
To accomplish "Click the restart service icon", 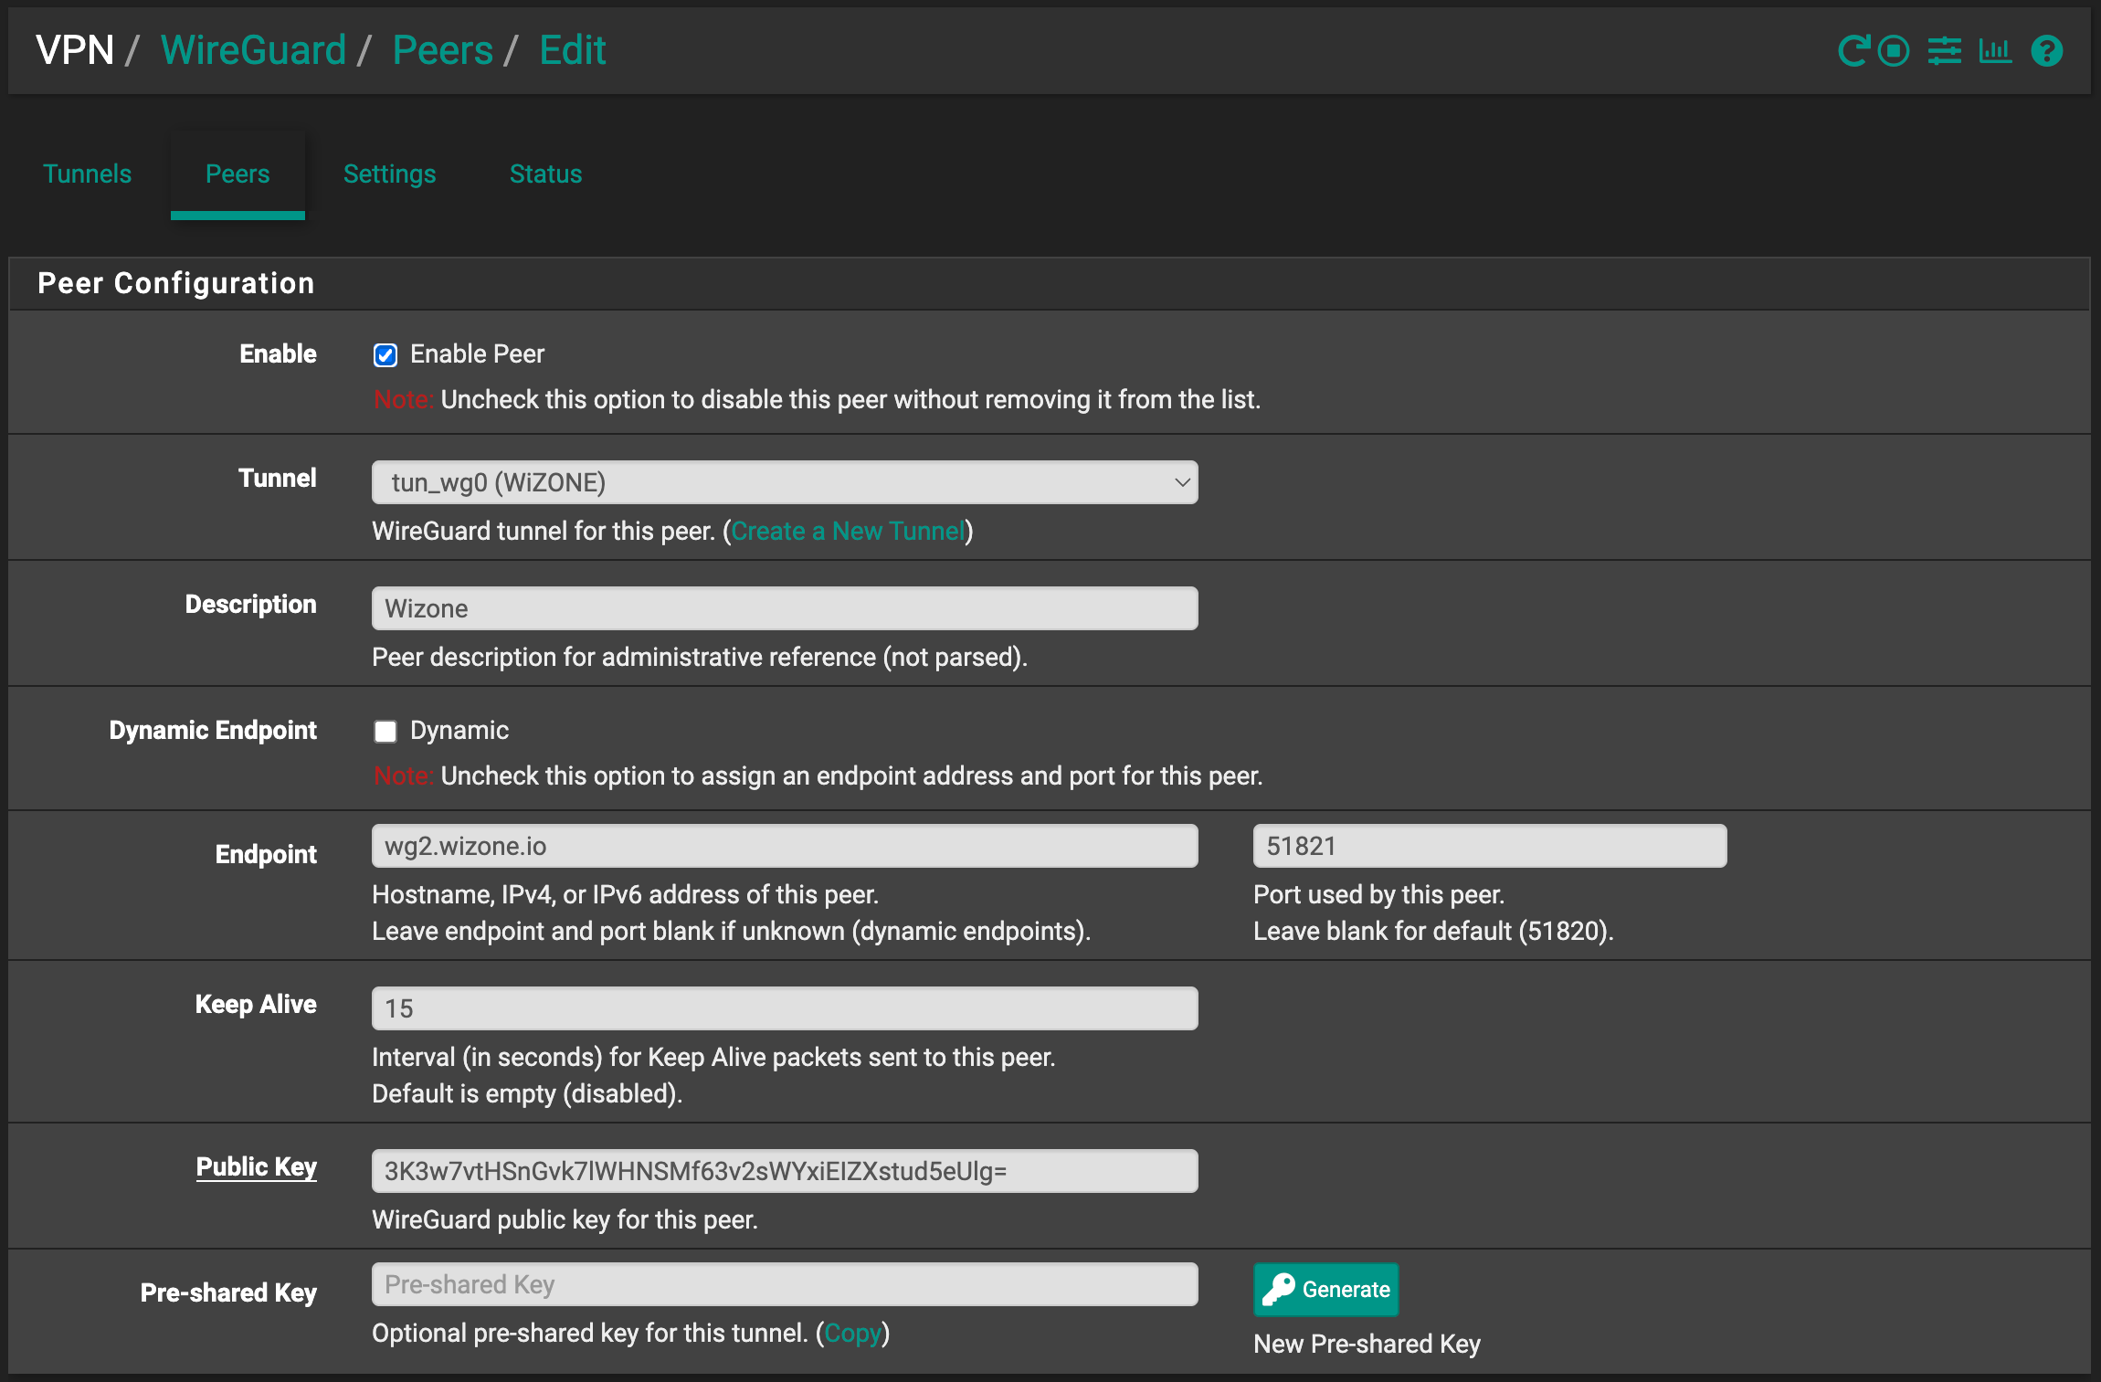I will (1853, 51).
